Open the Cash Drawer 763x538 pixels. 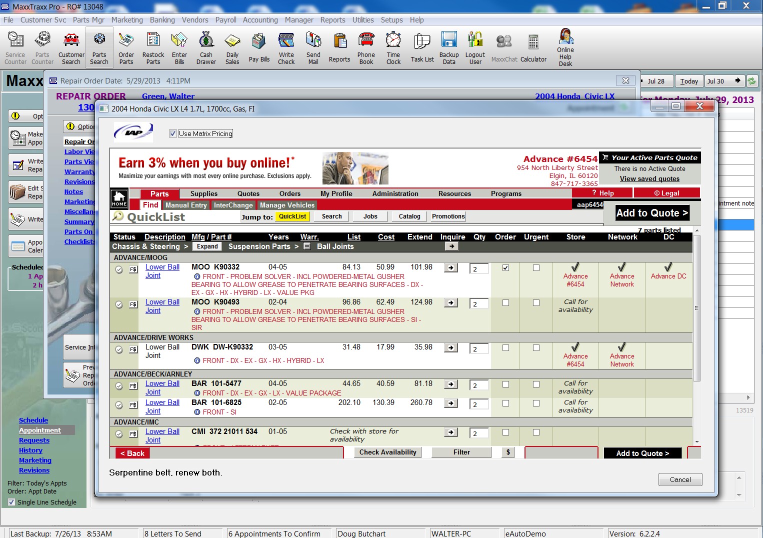206,48
